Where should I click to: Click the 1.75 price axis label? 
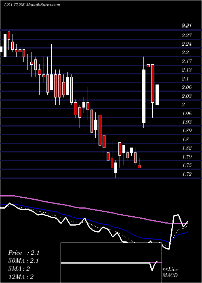pos(187,165)
